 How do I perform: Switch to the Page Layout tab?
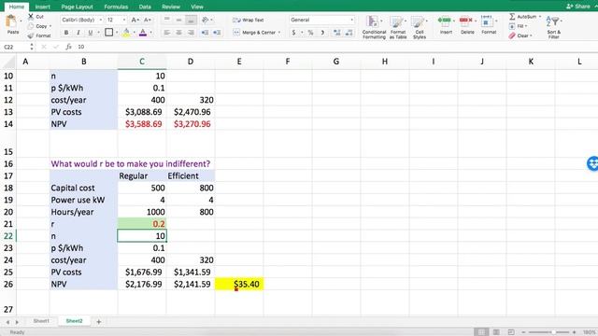pos(77,7)
